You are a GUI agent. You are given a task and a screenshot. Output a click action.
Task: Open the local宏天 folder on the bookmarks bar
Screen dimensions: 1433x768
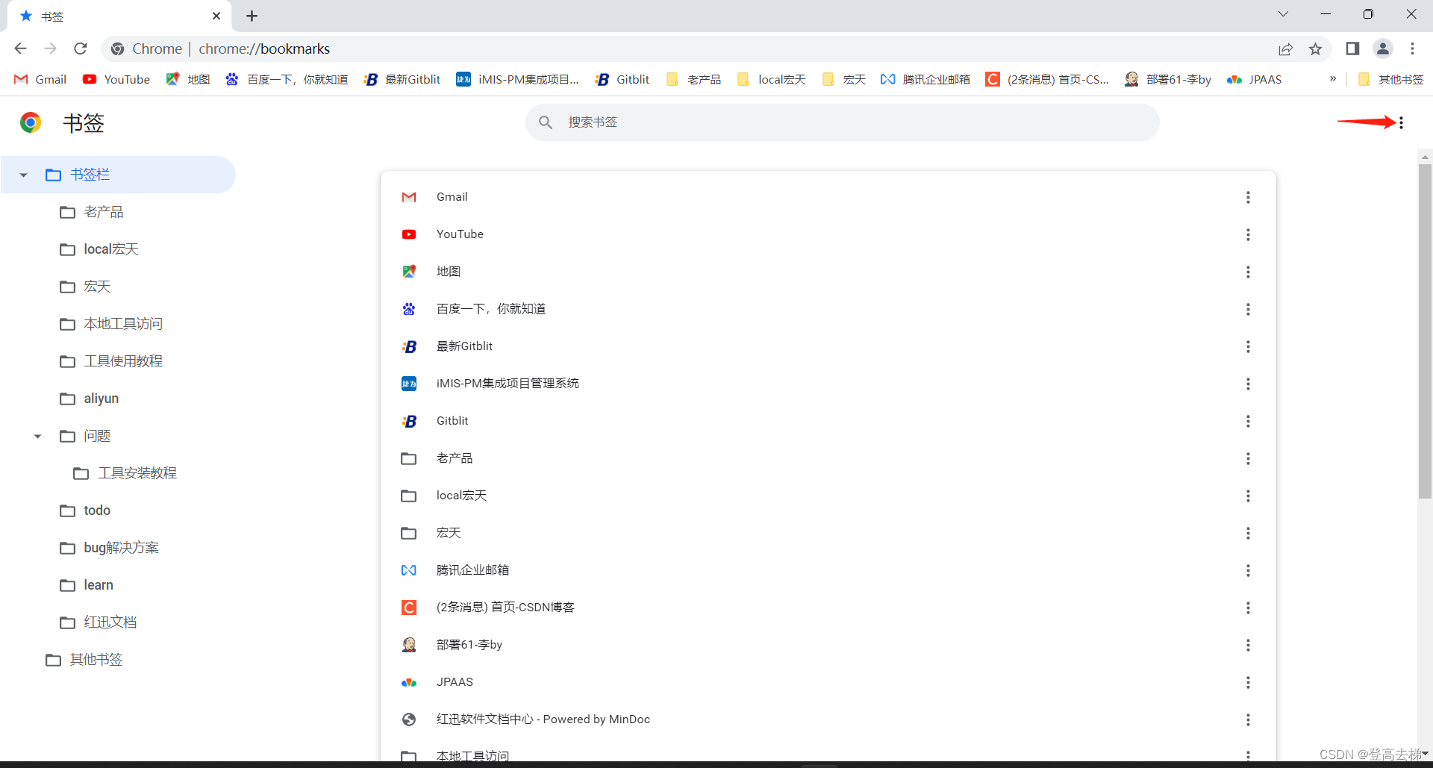tap(771, 79)
